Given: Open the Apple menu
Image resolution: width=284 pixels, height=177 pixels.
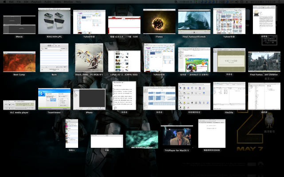Looking at the screenshot, I should (4, 2).
